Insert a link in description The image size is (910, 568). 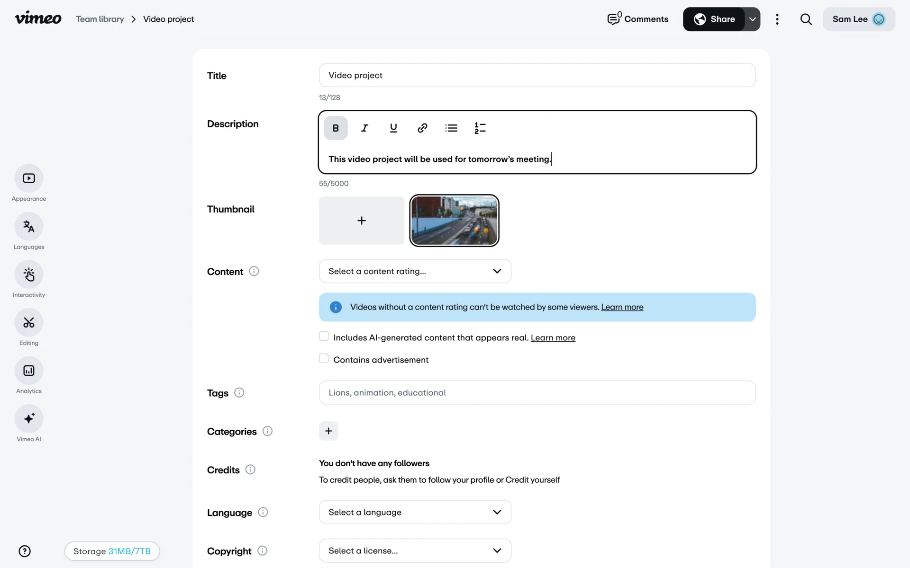tap(422, 128)
